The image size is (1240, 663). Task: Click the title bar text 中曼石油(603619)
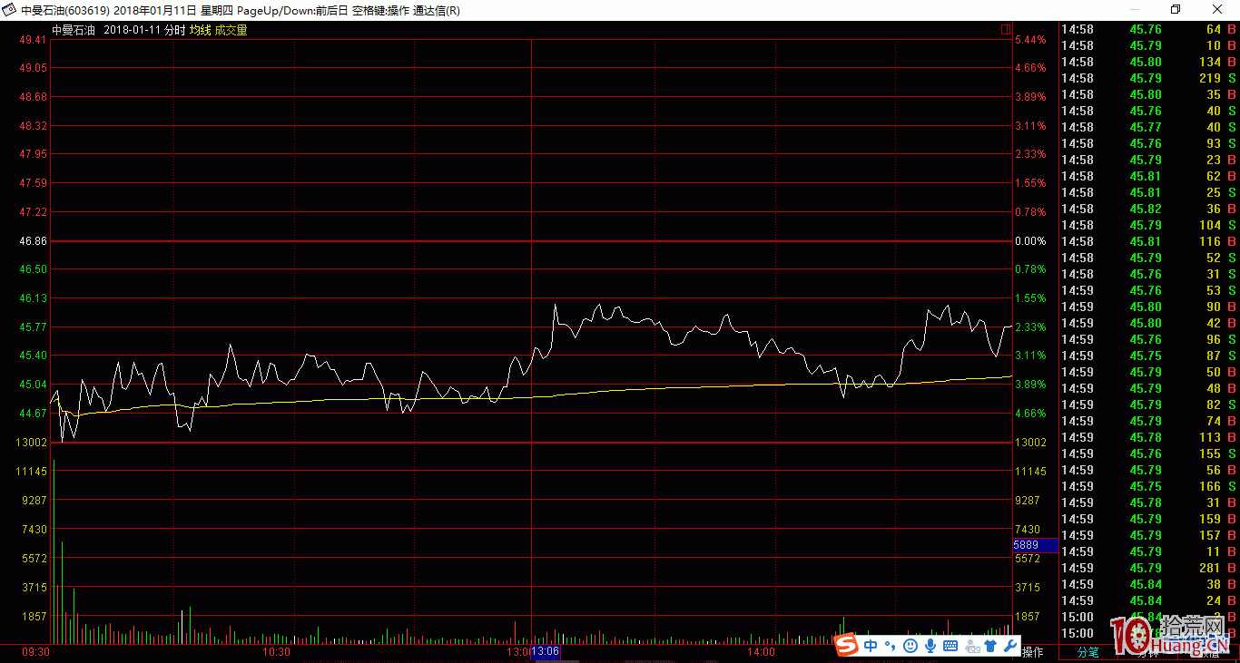click(x=65, y=11)
